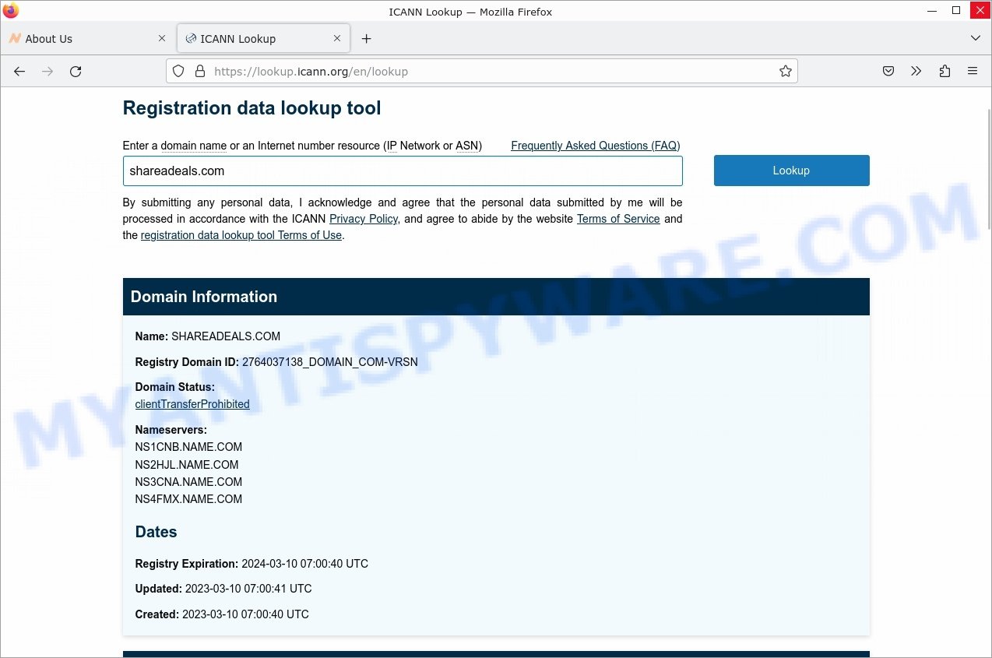Viewport: 992px width, 658px height.
Task: Click the Firefox logo icon in title bar
Action: click(x=11, y=11)
